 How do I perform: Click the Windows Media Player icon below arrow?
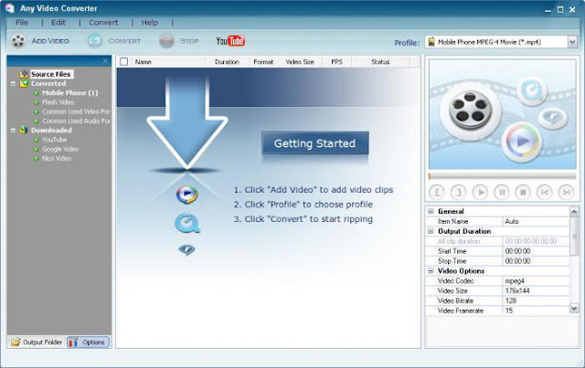(x=186, y=195)
